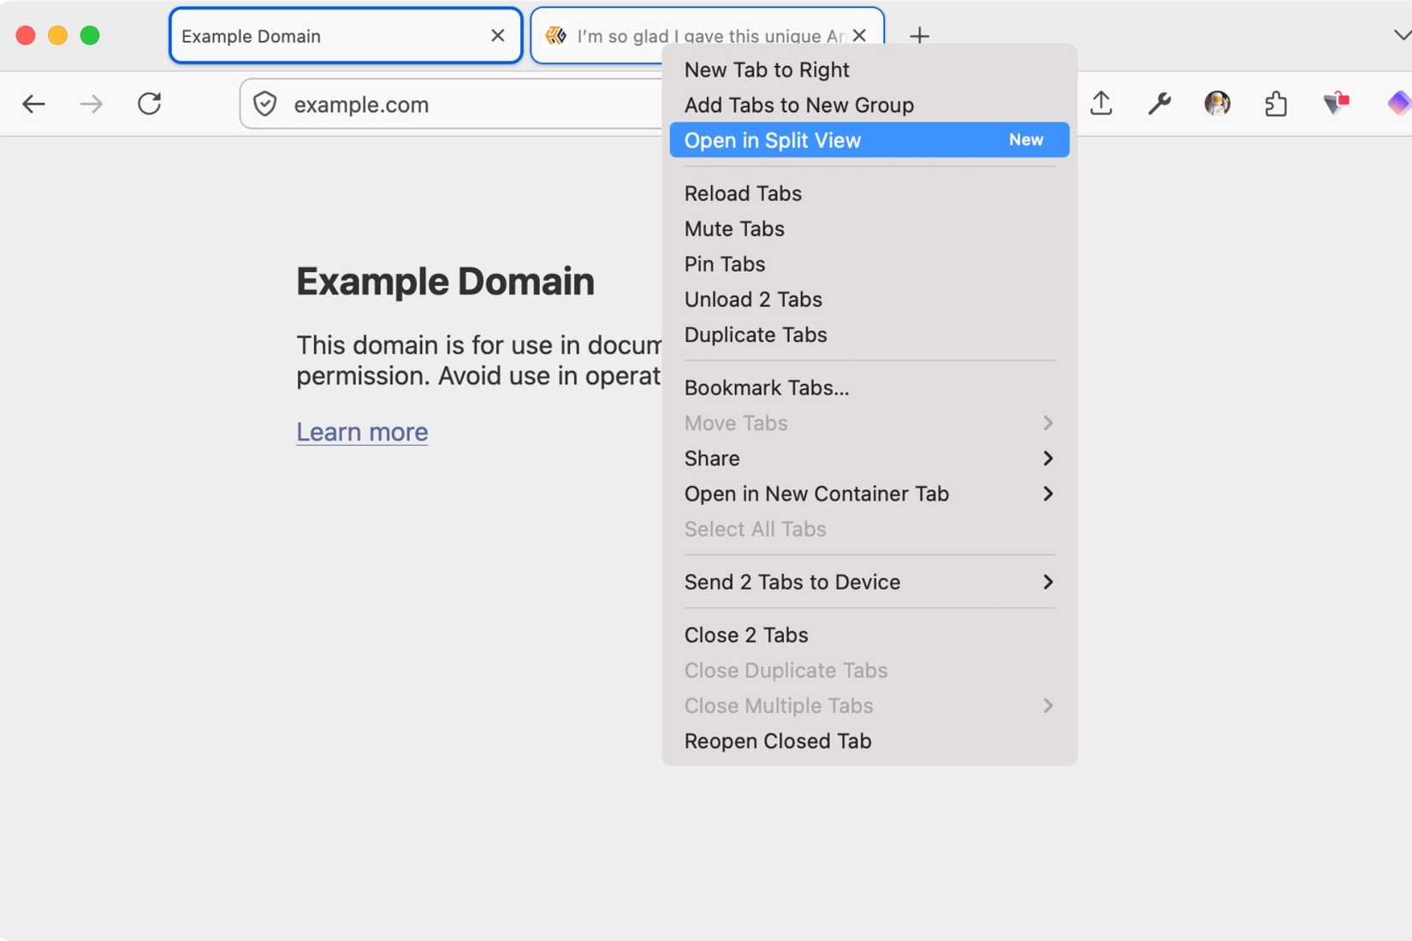Switch to the Example Domain tab
Screen dimensions: 1412x941
click(300, 36)
